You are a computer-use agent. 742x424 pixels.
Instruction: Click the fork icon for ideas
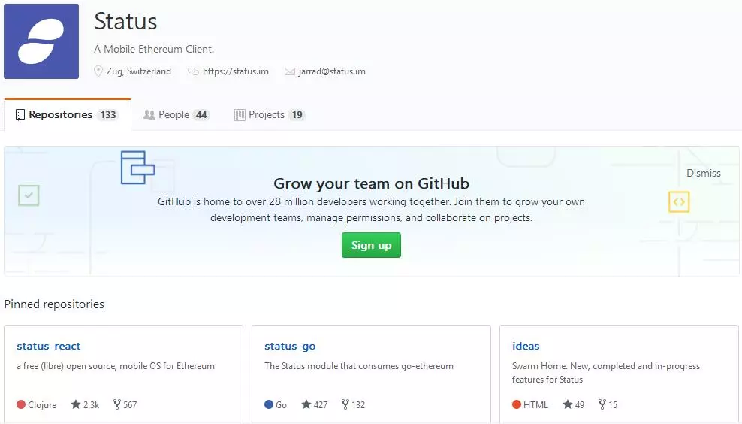point(602,404)
